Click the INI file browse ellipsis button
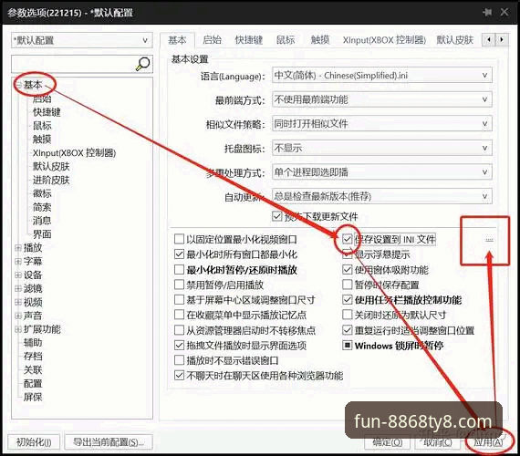Screen dimensions: 520x456 [490, 240]
